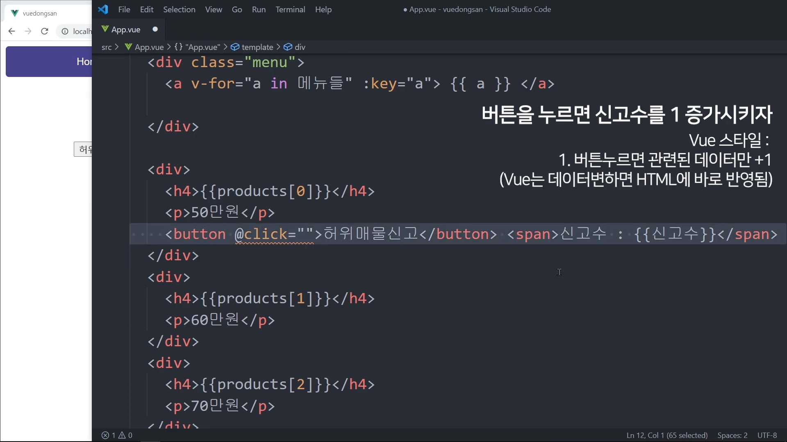Select the App.vue editor tab
This screenshot has width=787, height=442.
pyautogui.click(x=126, y=29)
